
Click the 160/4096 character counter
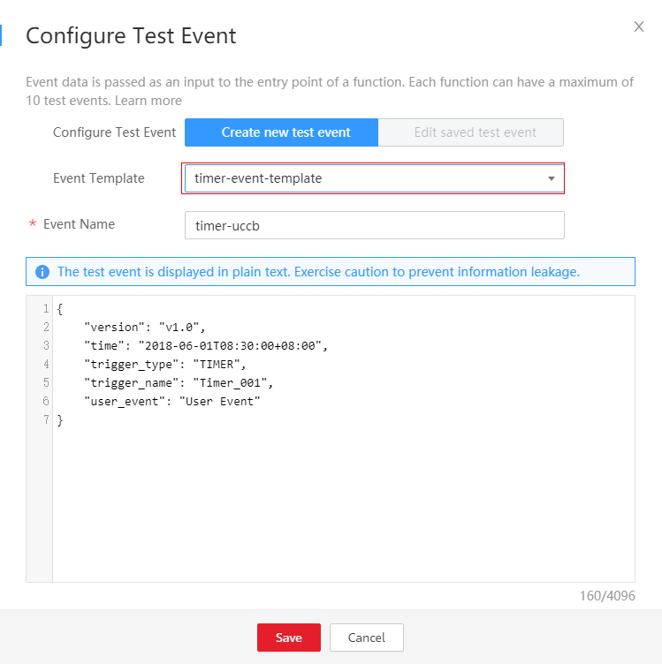pyautogui.click(x=605, y=596)
